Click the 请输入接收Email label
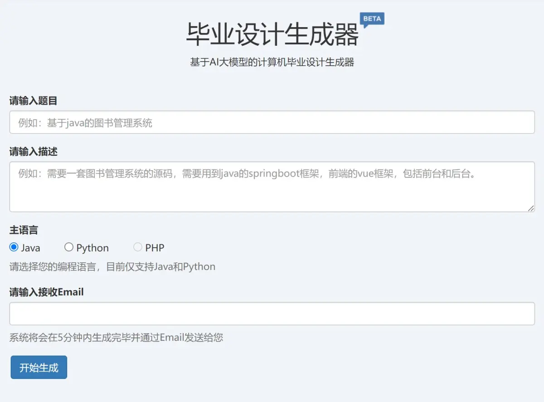The image size is (544, 402). (47, 292)
